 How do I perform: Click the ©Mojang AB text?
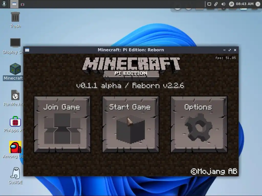214,171
